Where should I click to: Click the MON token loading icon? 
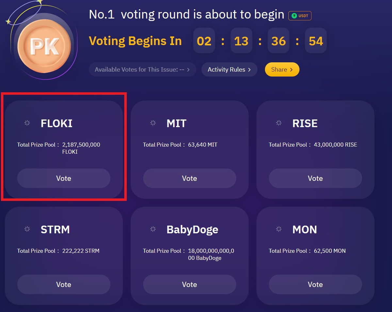279,229
